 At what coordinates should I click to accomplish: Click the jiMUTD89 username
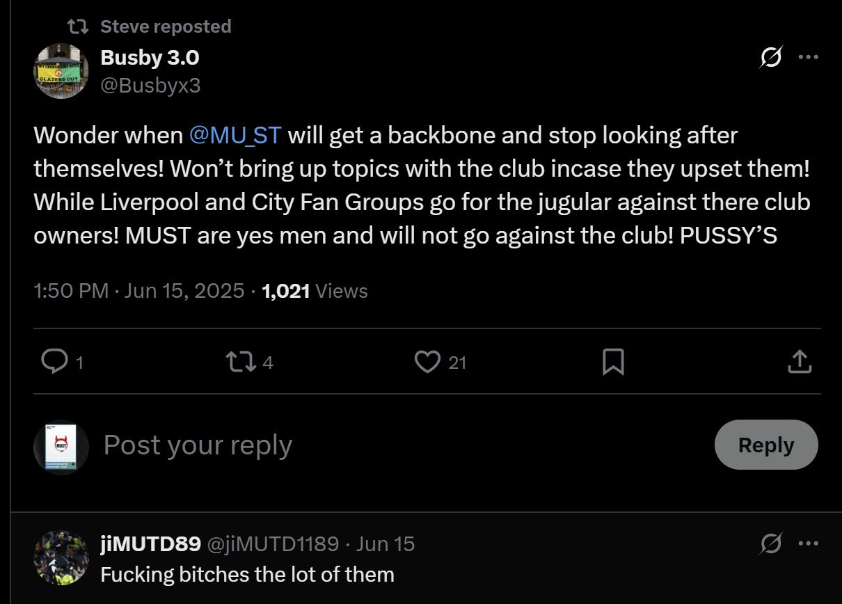[151, 543]
